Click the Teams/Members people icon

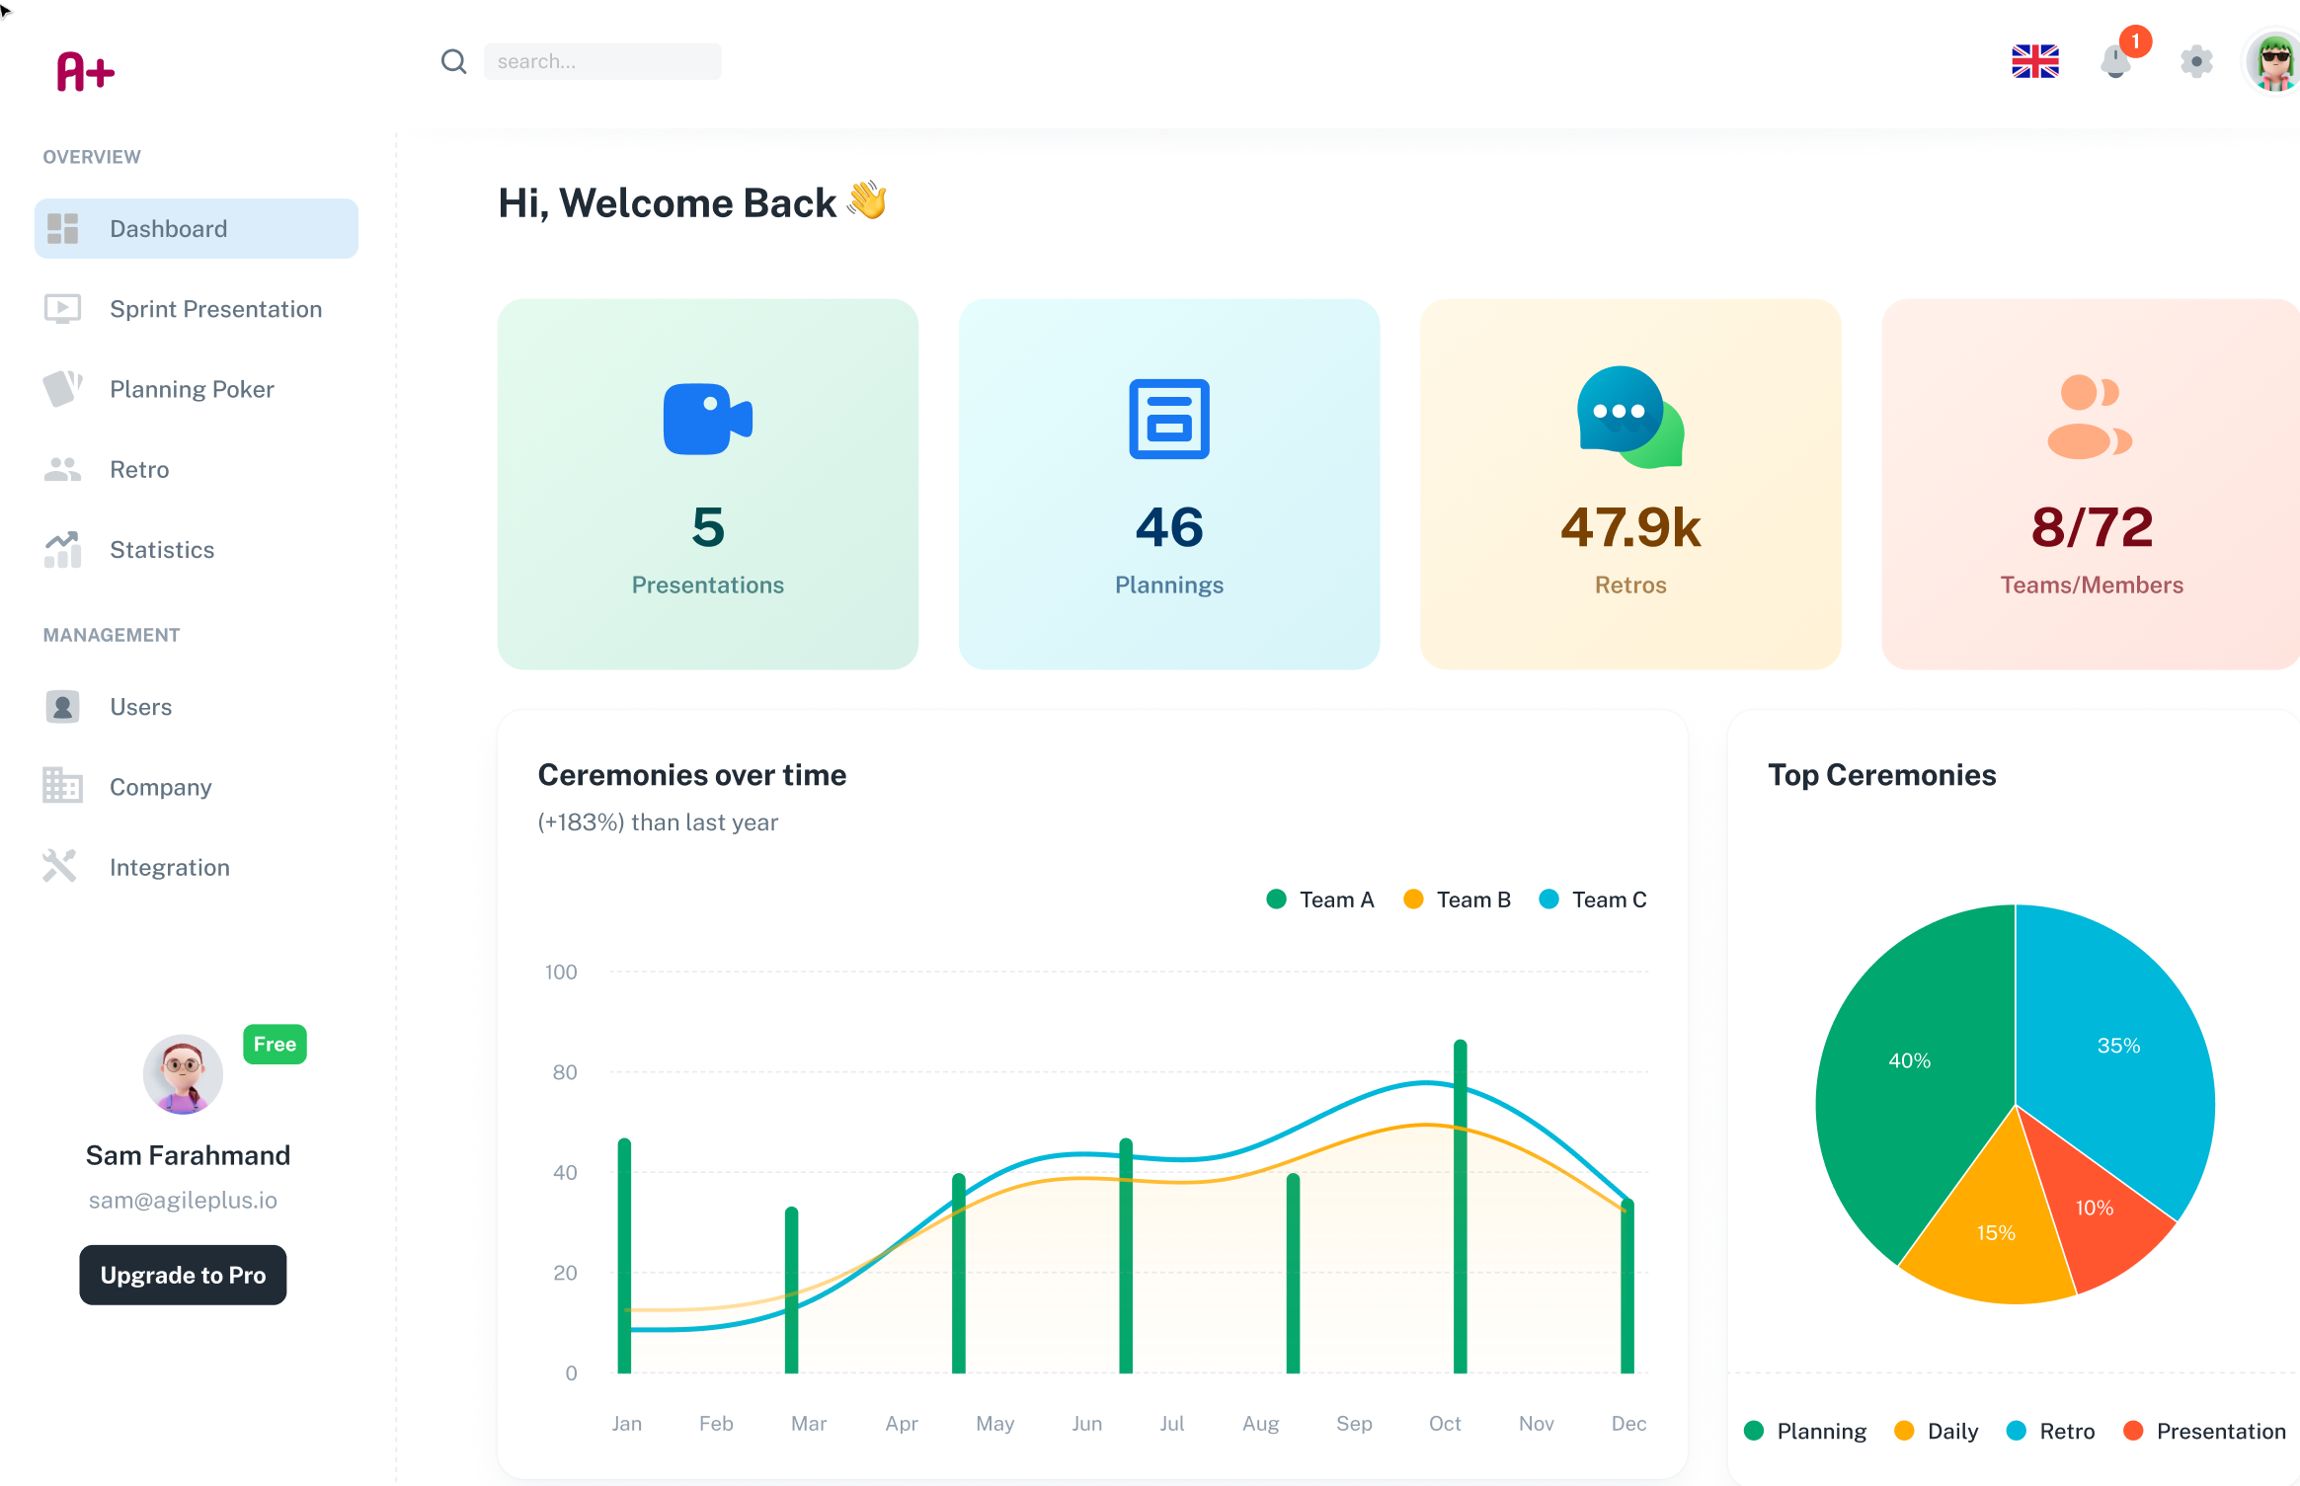[2089, 417]
